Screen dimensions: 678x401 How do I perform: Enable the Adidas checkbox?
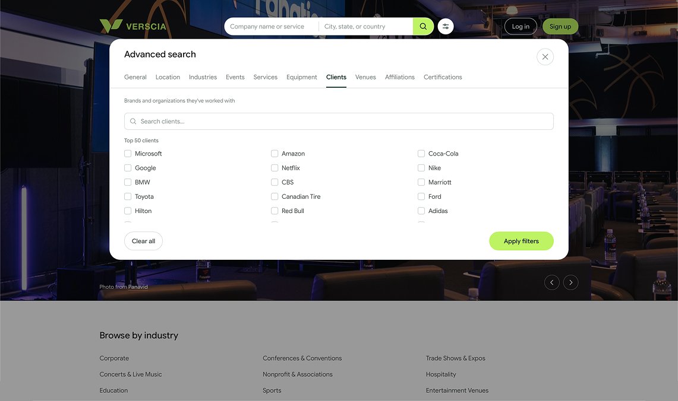click(421, 211)
